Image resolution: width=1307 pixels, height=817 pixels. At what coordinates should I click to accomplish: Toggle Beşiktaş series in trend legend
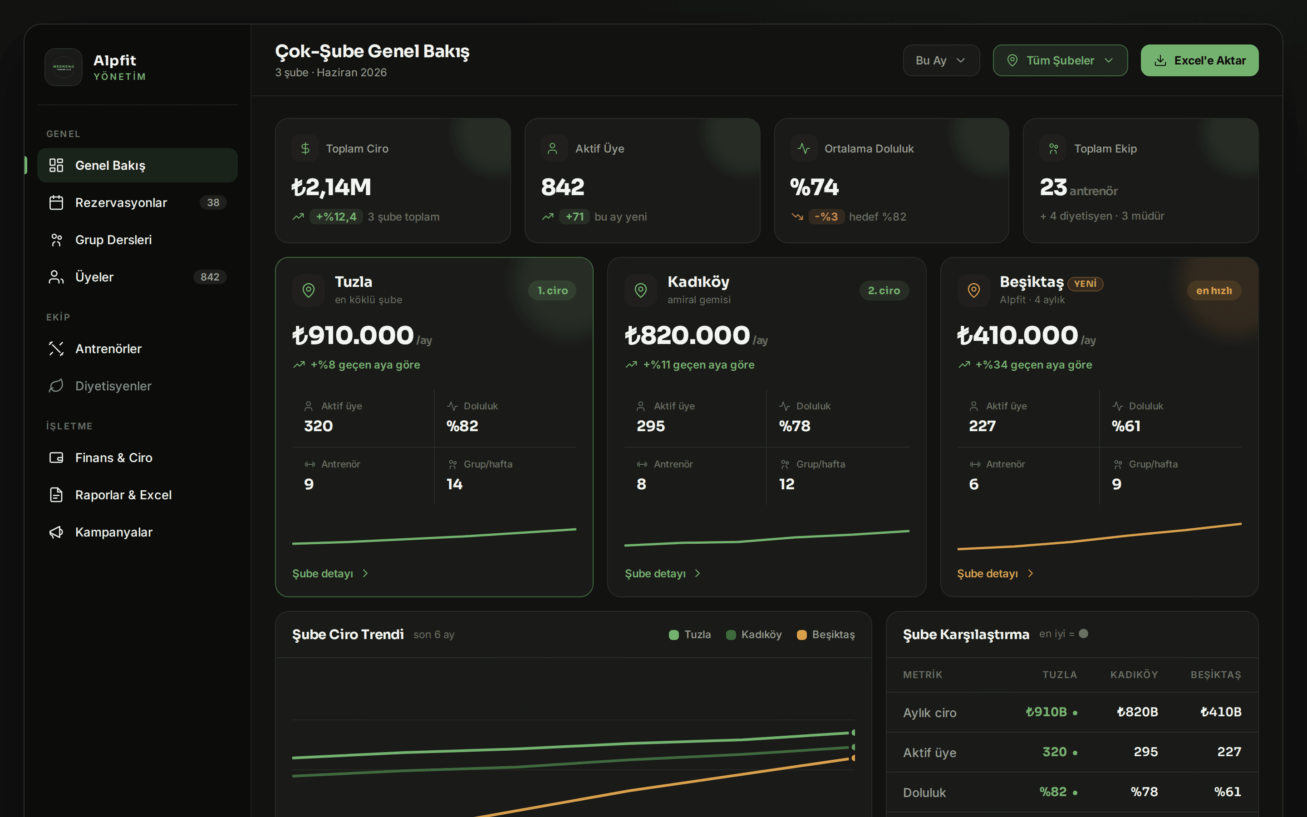pos(826,635)
